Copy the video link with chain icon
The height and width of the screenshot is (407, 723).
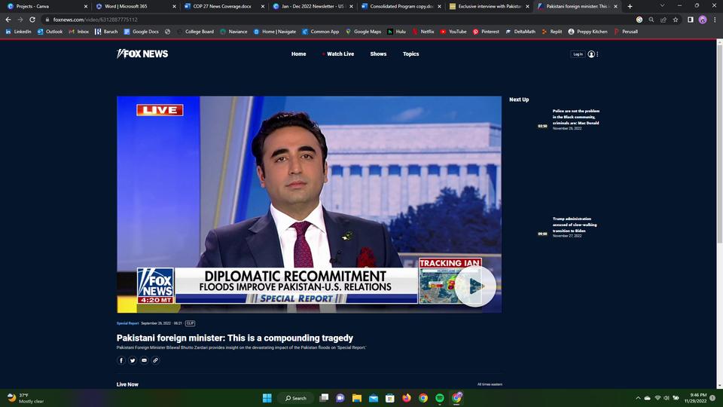pos(155,360)
